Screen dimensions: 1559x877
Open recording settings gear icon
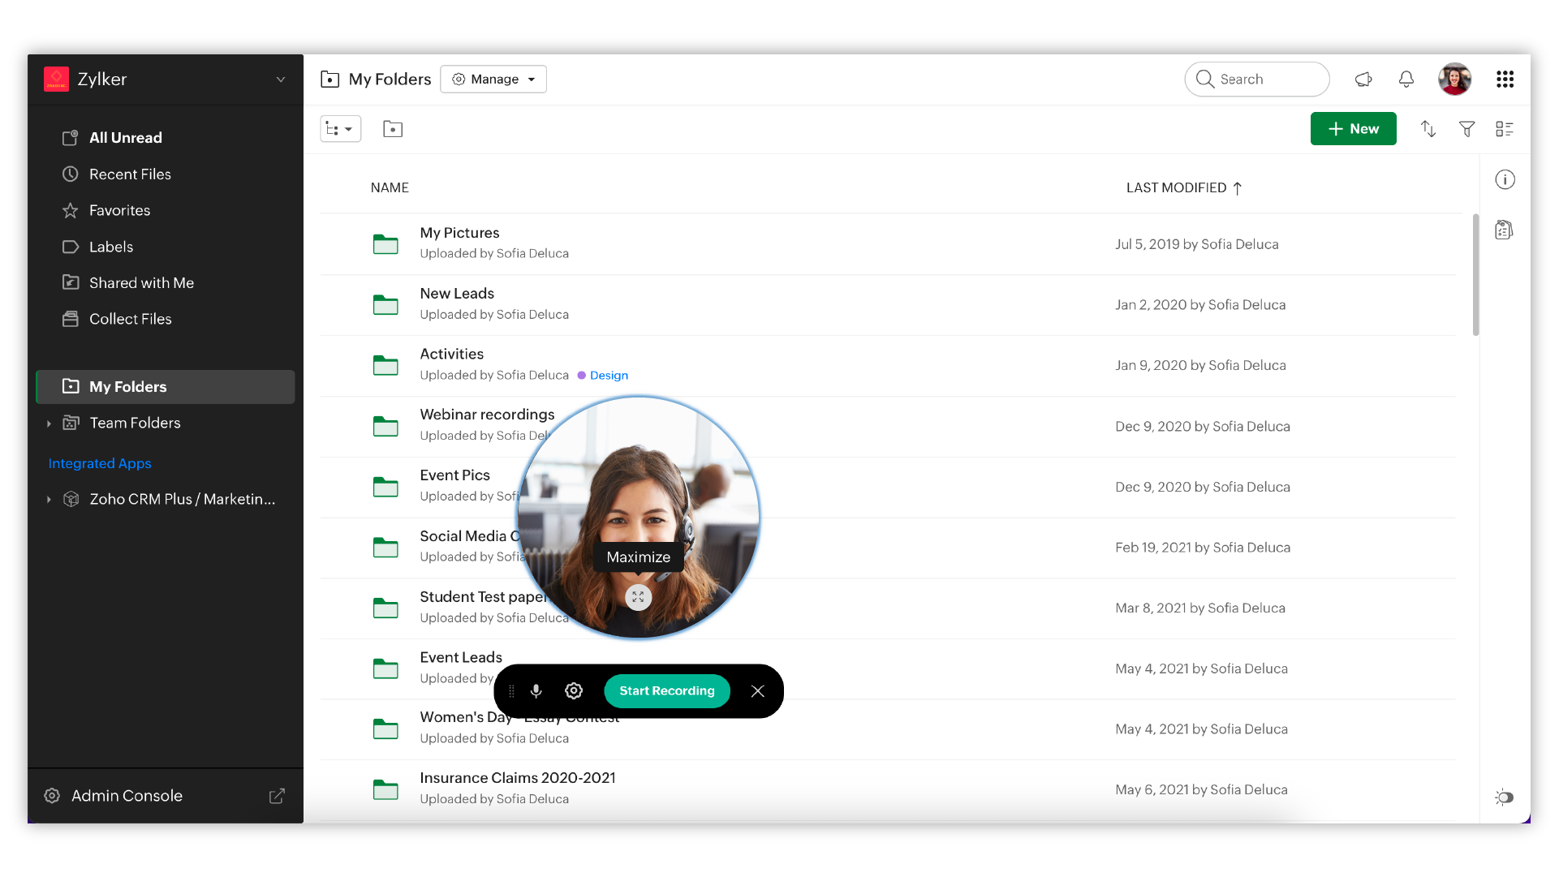(x=574, y=691)
